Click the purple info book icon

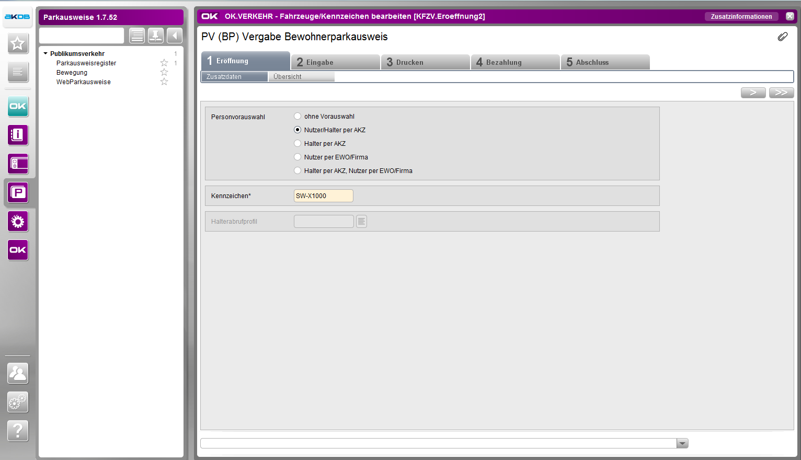tap(18, 135)
